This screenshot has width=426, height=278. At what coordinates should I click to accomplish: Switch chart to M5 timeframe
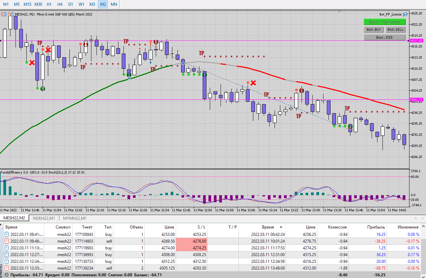point(17,4)
